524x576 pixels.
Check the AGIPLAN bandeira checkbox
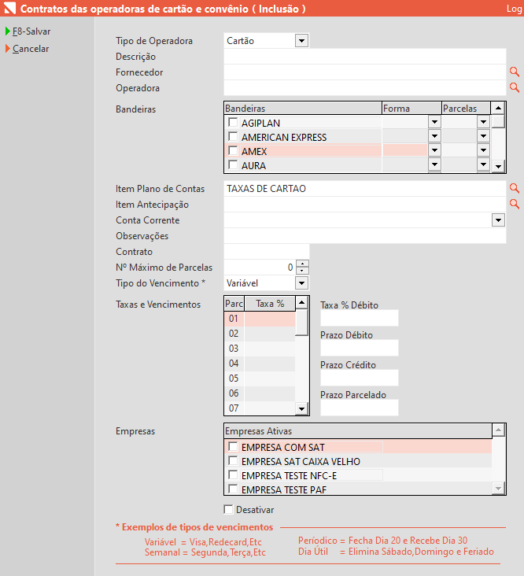click(x=233, y=122)
